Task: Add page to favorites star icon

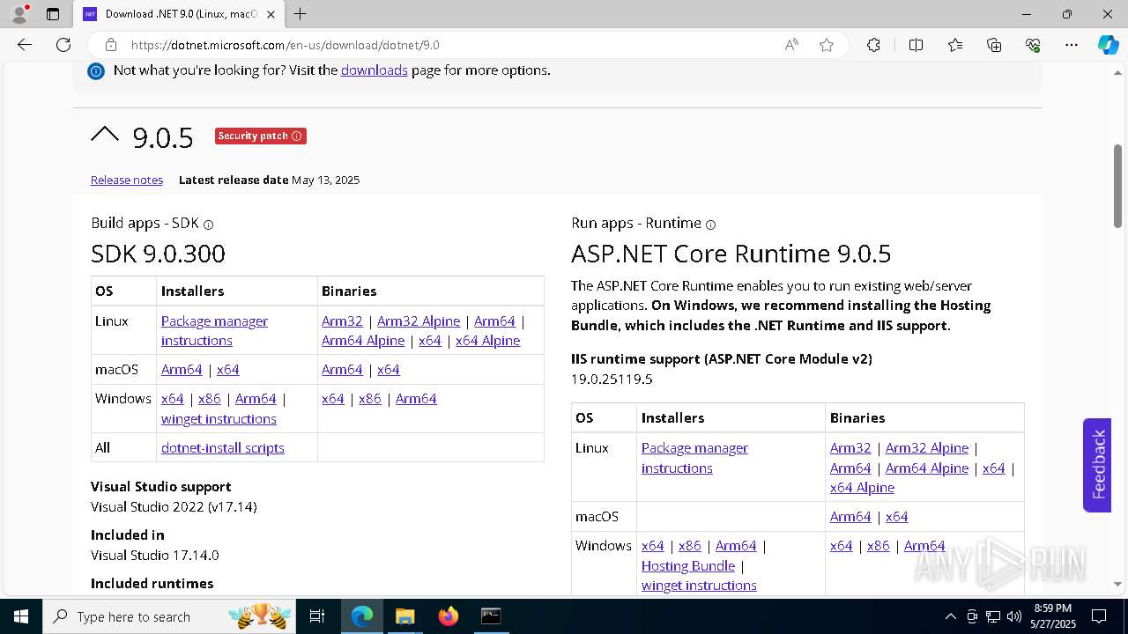Action: (827, 45)
